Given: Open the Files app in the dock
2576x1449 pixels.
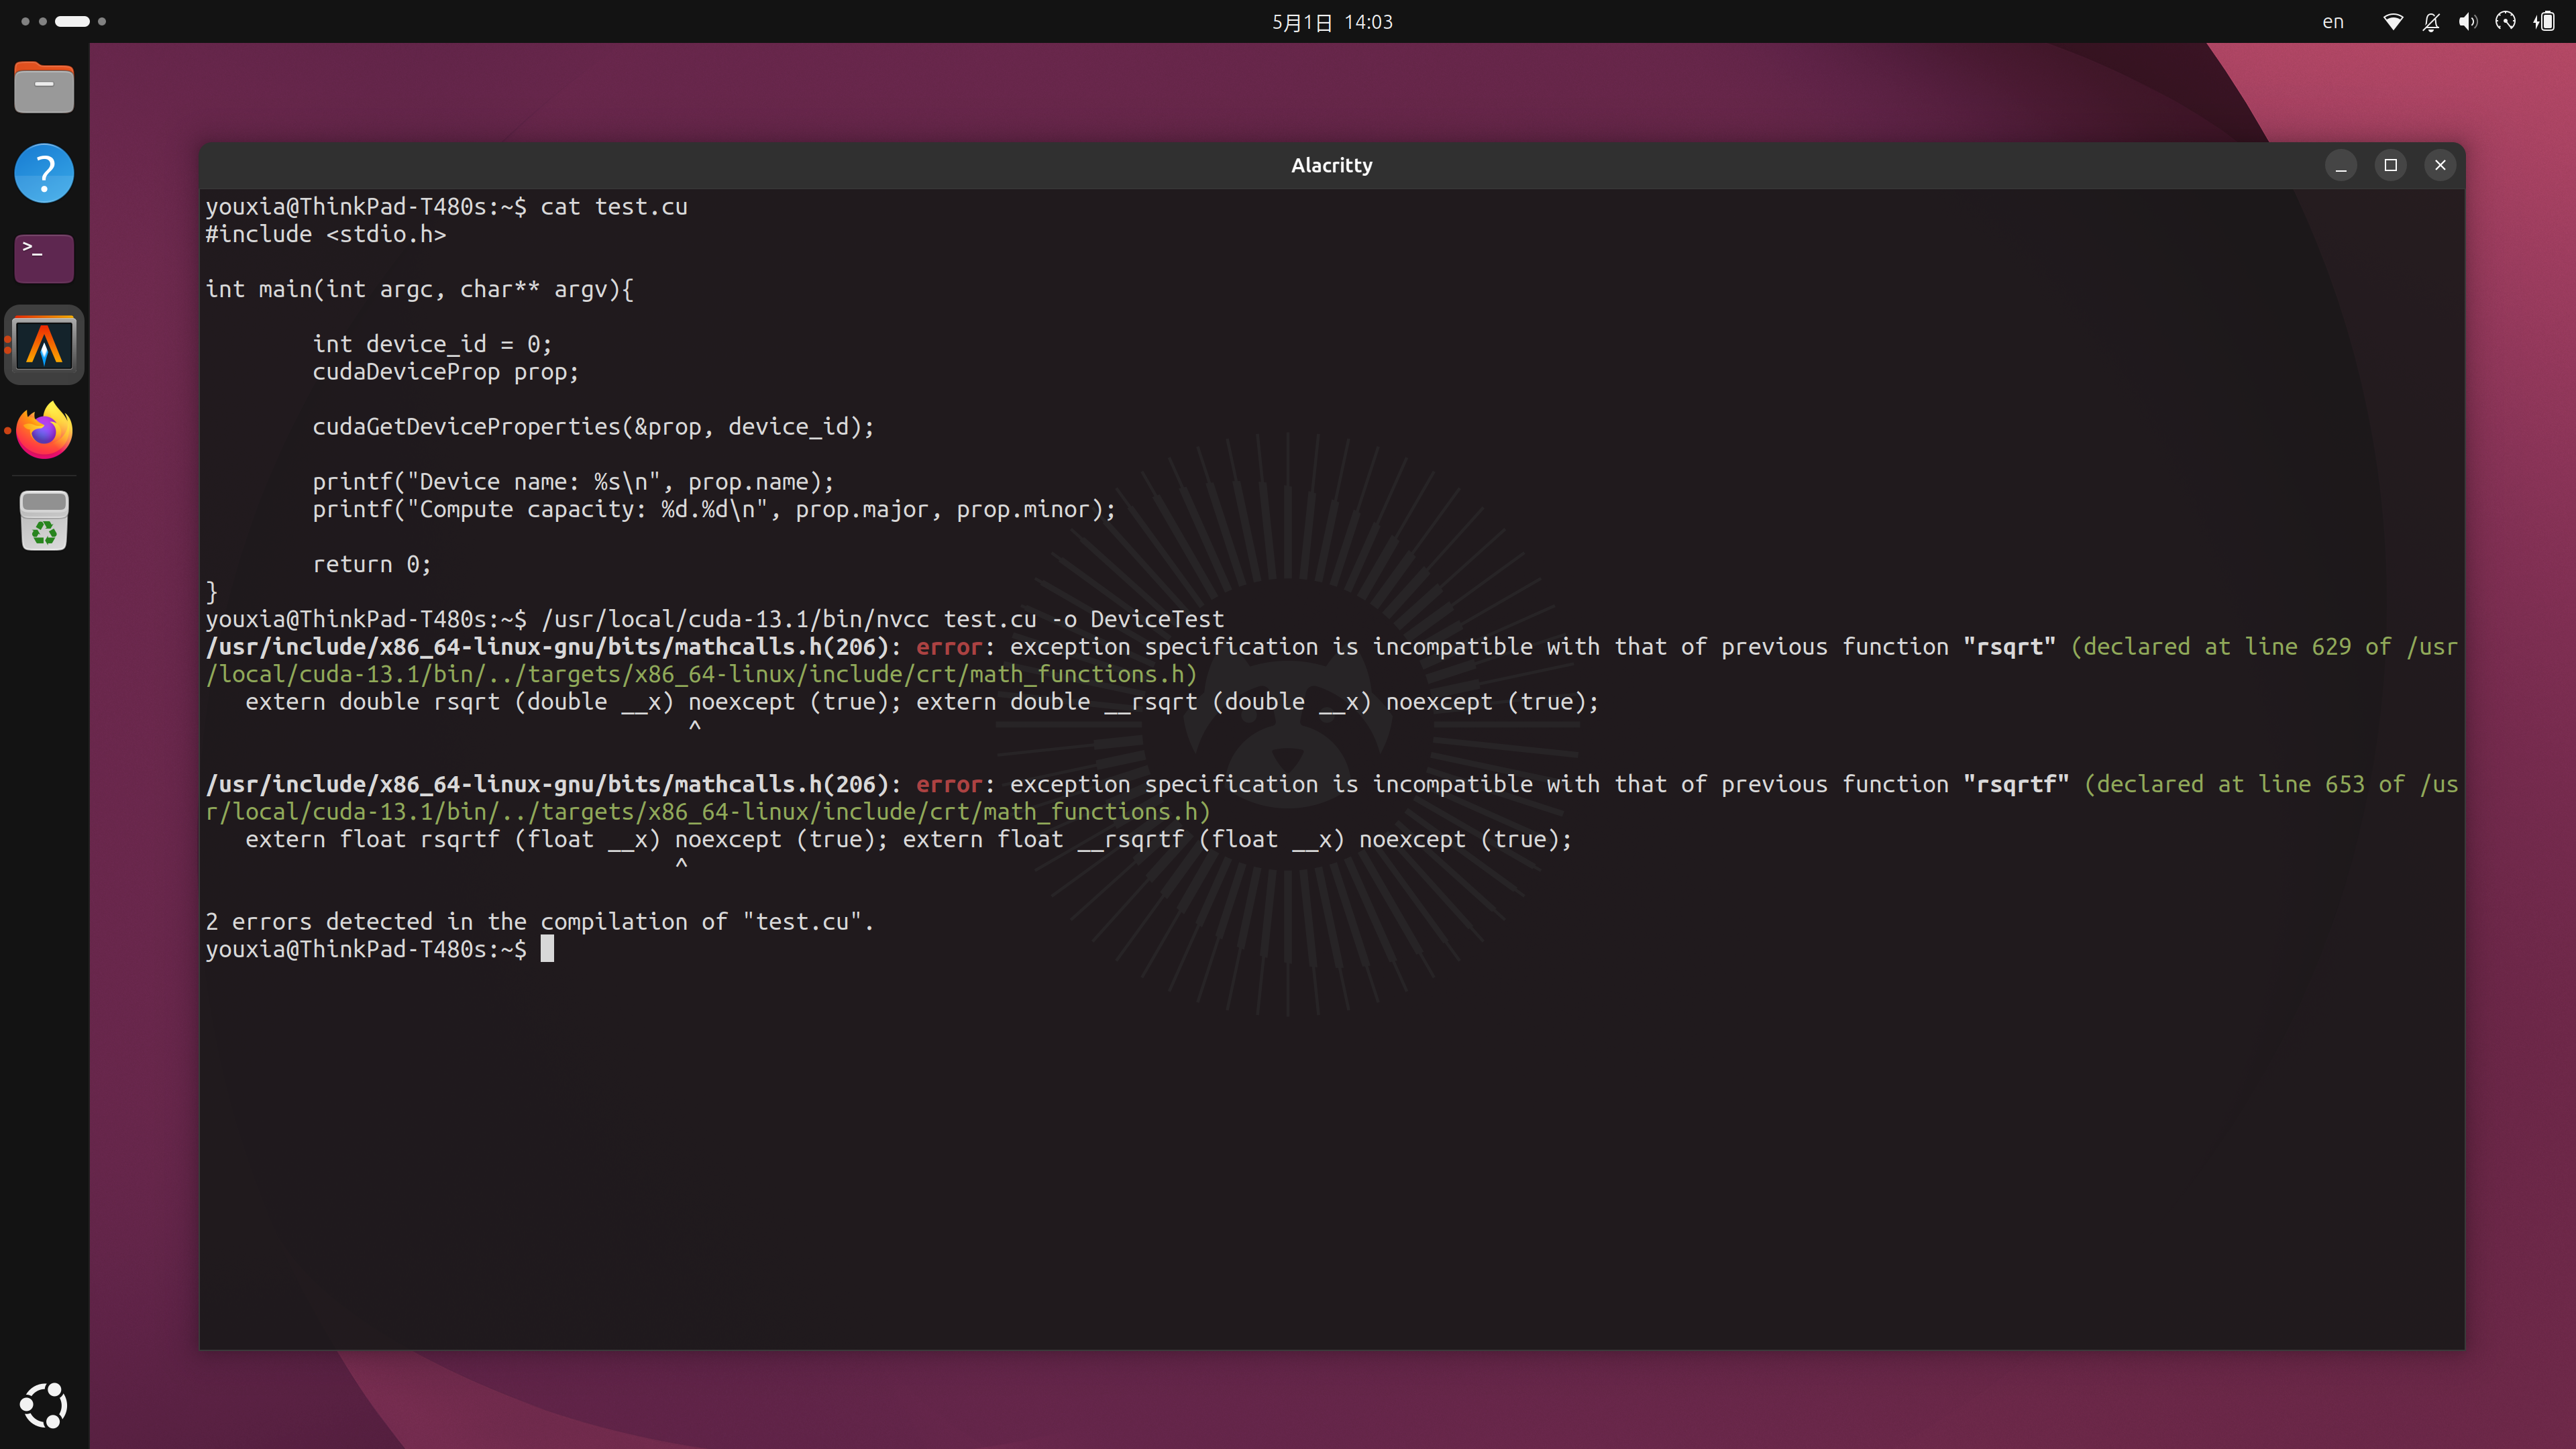Looking at the screenshot, I should [x=44, y=88].
